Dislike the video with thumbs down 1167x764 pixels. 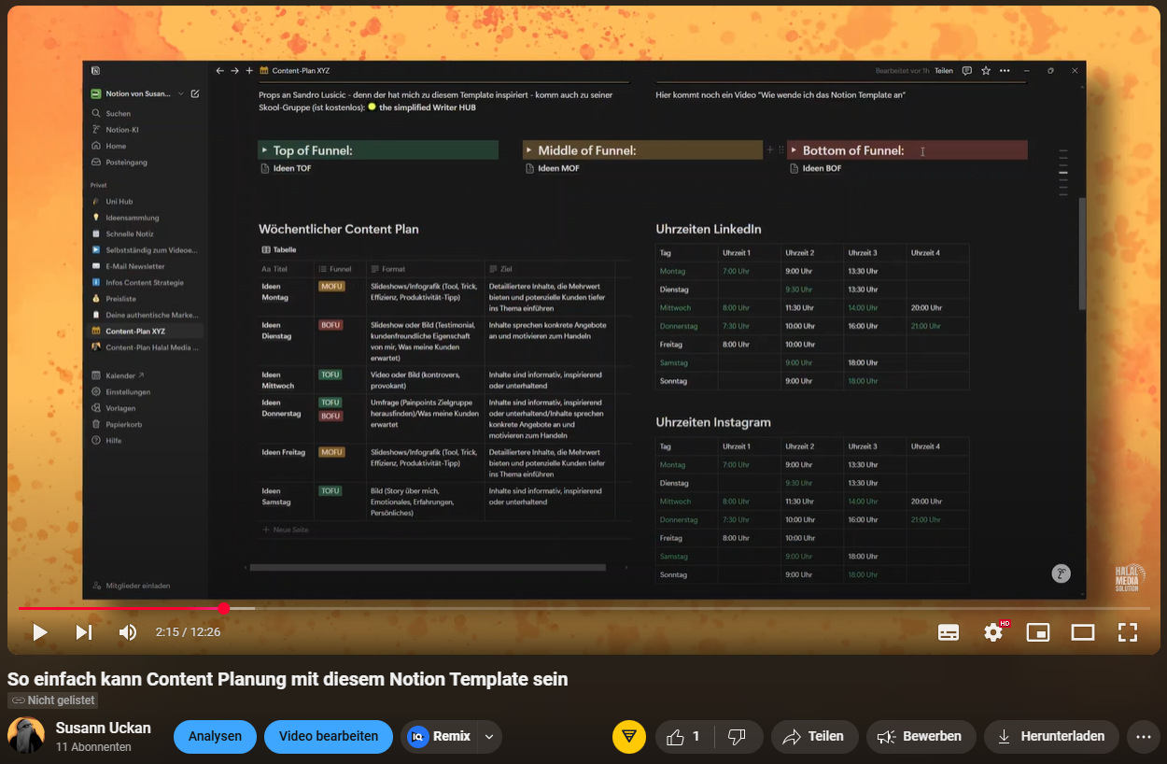click(738, 737)
